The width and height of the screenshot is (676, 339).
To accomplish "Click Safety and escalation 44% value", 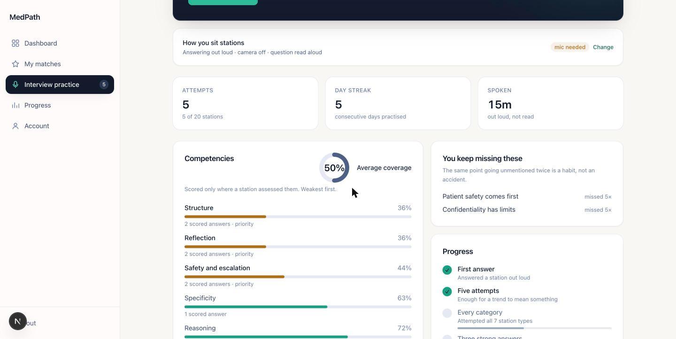I will point(405,268).
